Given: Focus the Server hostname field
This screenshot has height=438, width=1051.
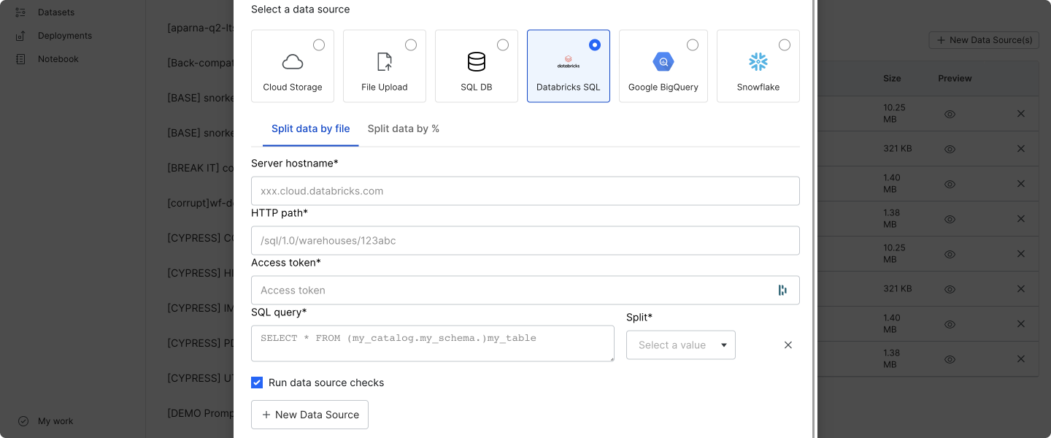Looking at the screenshot, I should [525, 191].
